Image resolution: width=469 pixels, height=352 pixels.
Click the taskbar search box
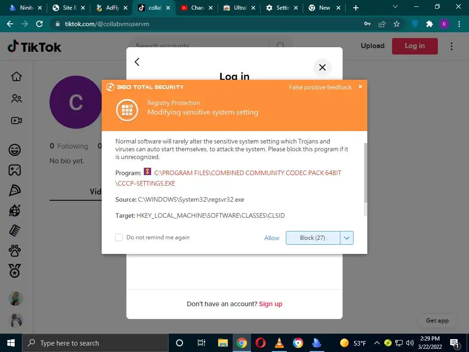[95, 343]
